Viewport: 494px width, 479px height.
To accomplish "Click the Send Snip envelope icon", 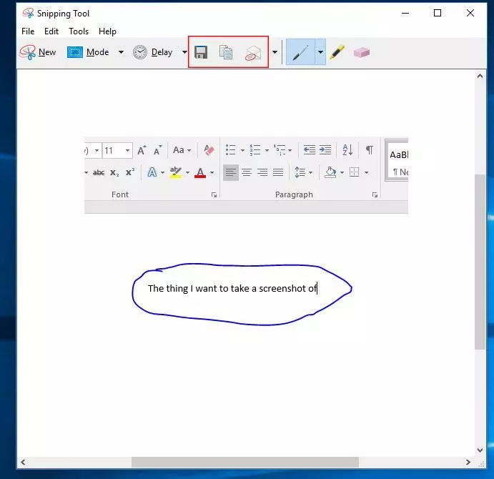I will (253, 53).
